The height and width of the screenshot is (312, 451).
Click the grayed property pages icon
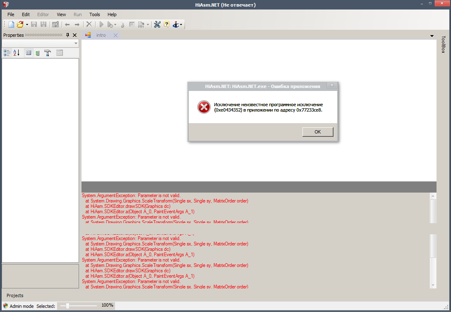(x=60, y=53)
